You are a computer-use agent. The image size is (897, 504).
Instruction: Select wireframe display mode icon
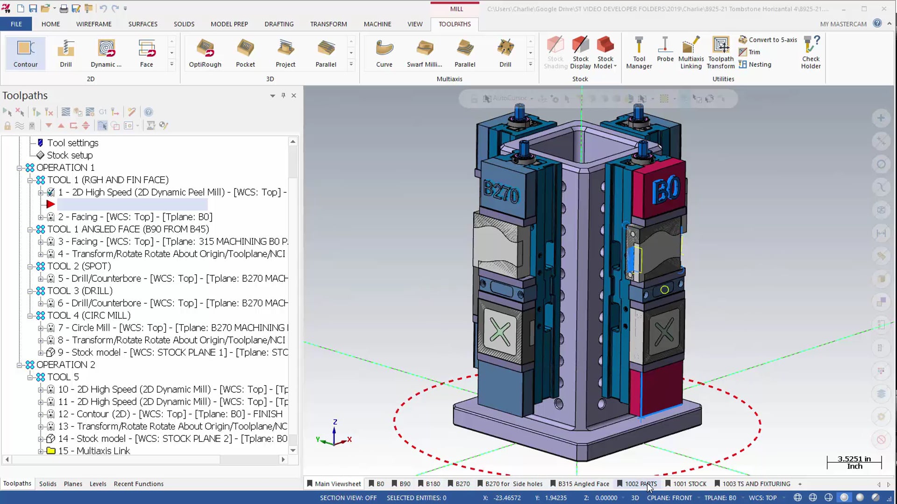[797, 497]
